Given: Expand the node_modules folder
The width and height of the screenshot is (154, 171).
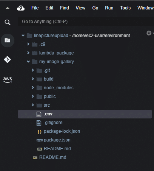Looking at the screenshot, I should click(x=33, y=87).
